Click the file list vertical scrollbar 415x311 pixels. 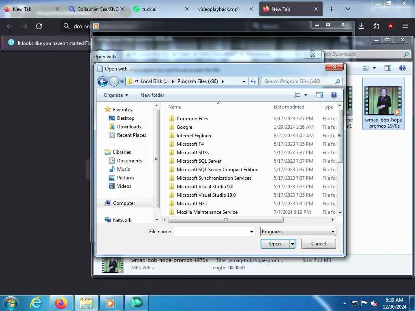(340, 136)
